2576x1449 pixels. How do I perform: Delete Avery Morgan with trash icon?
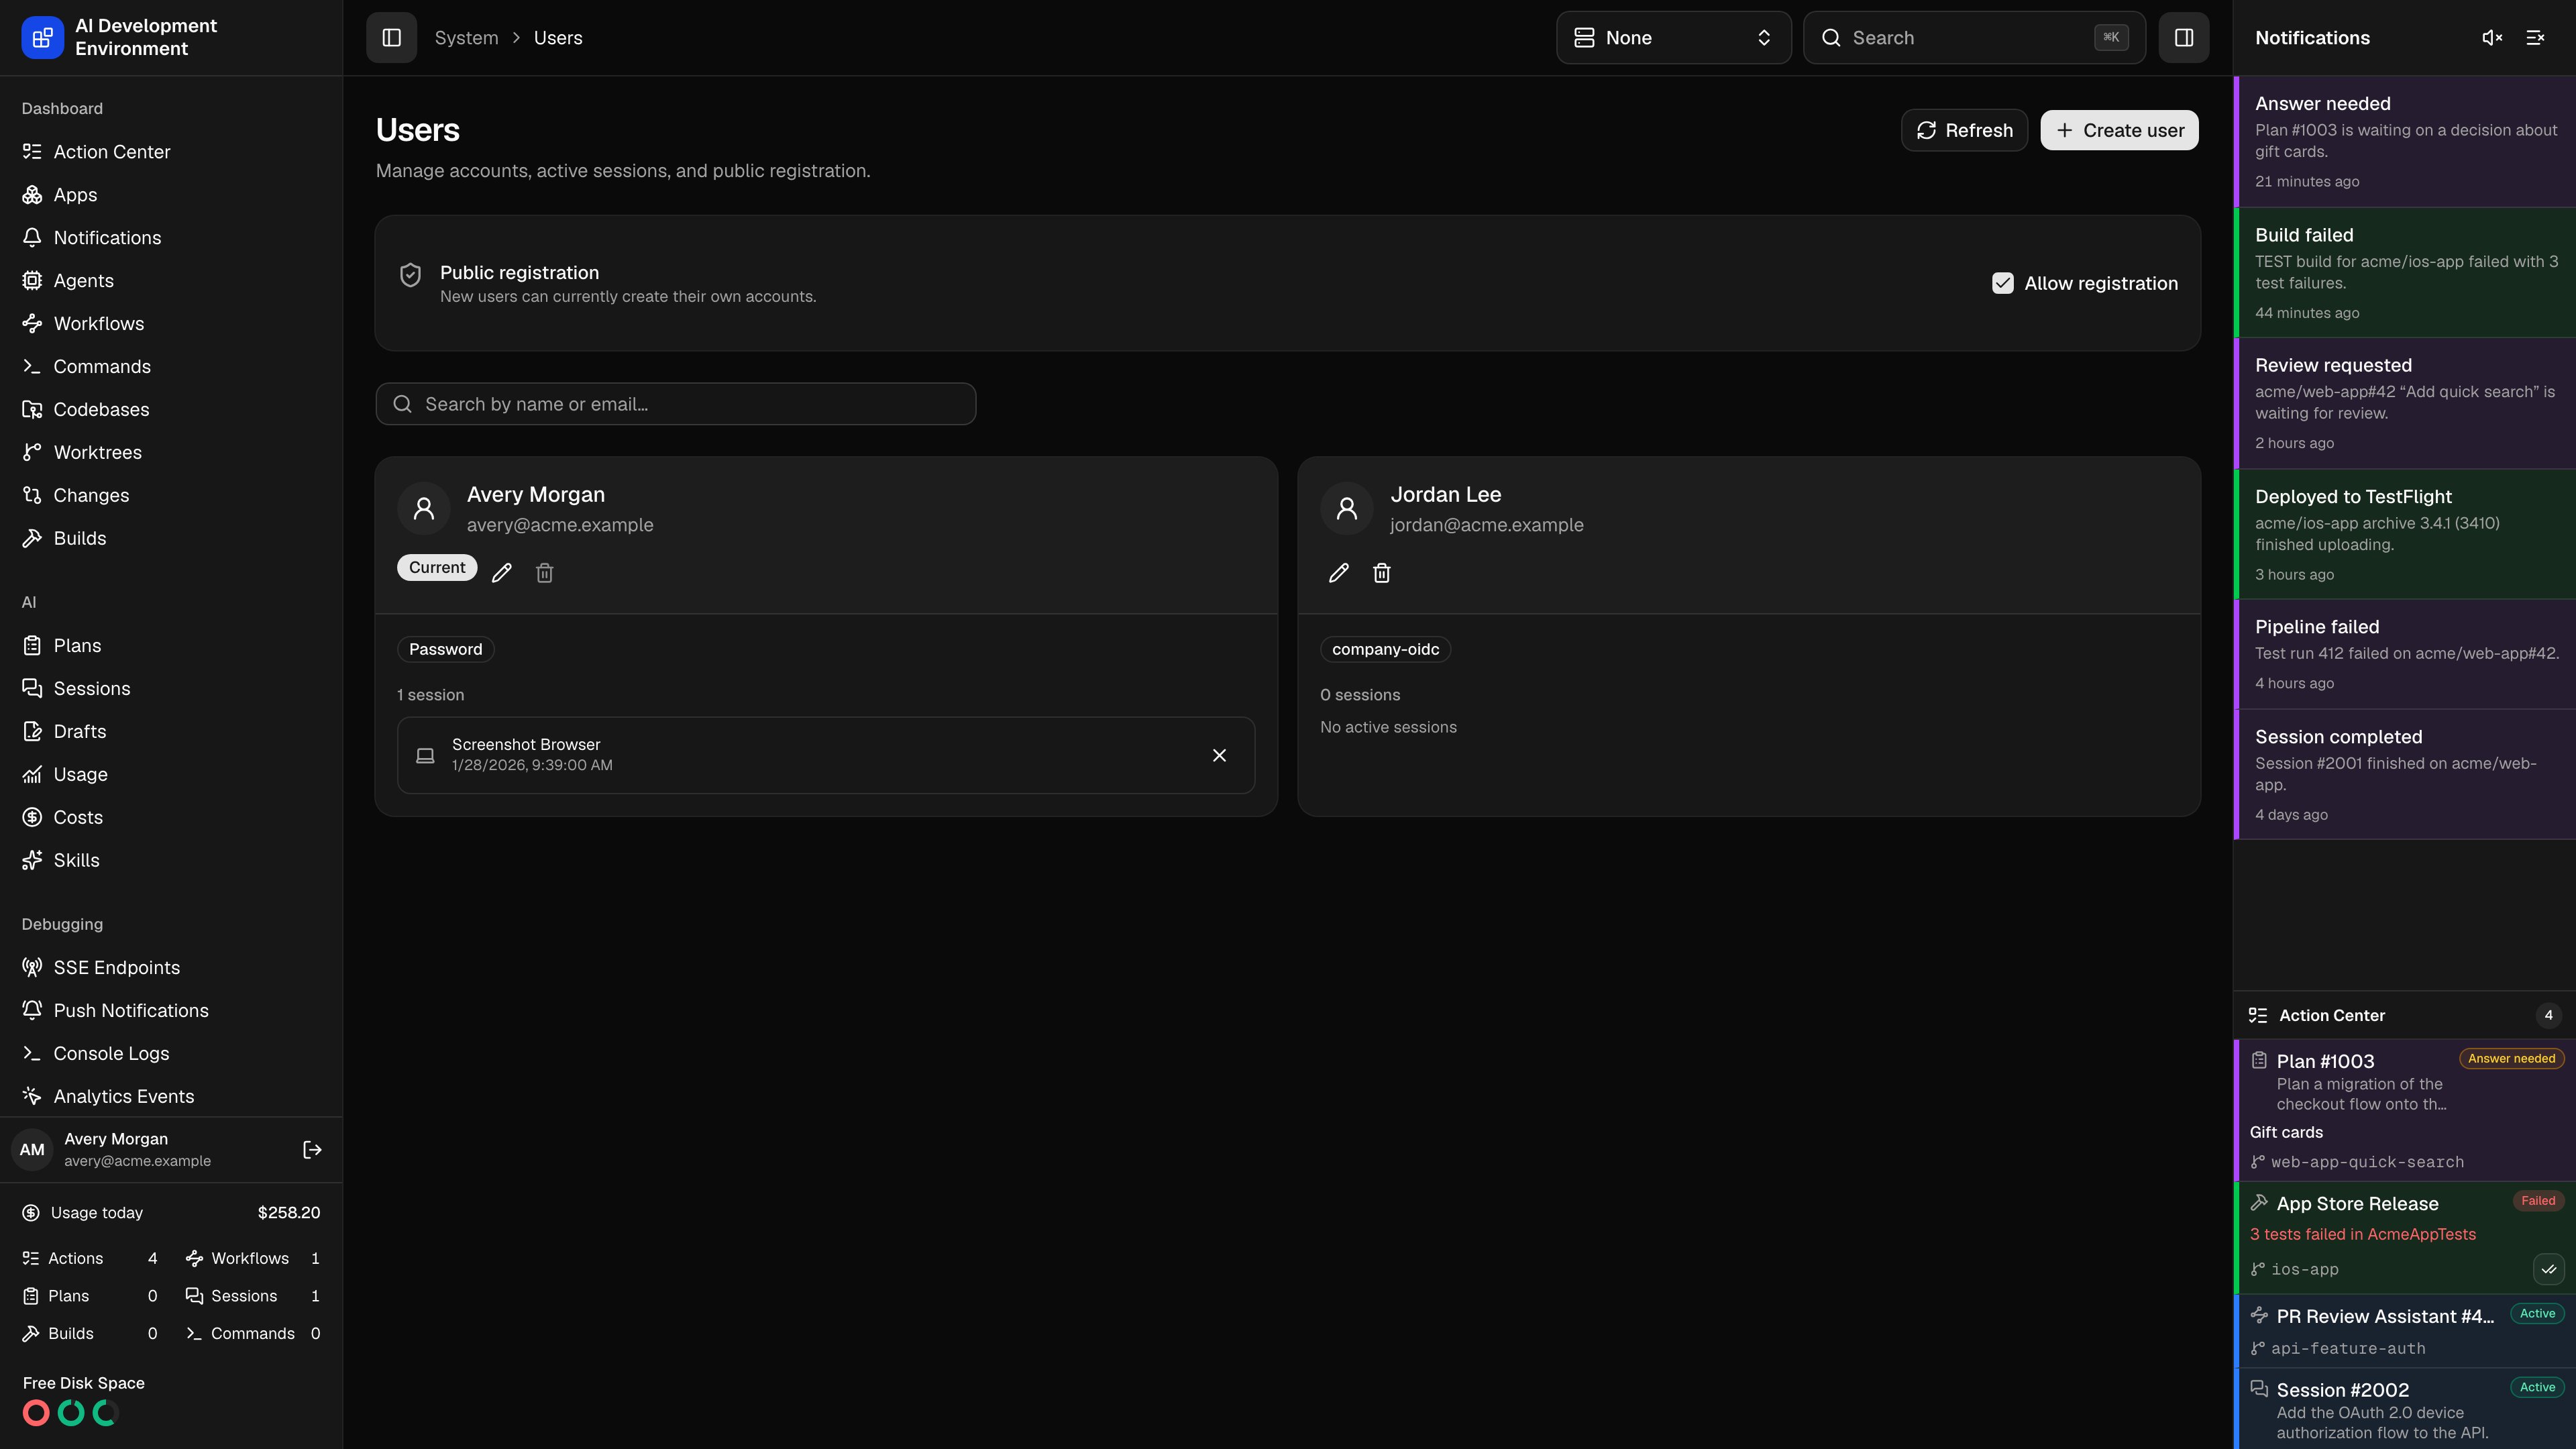(545, 573)
